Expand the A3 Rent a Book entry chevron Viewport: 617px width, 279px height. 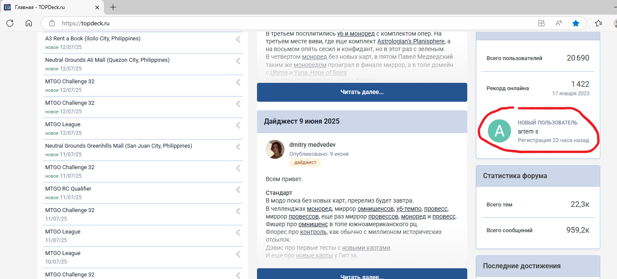(238, 39)
